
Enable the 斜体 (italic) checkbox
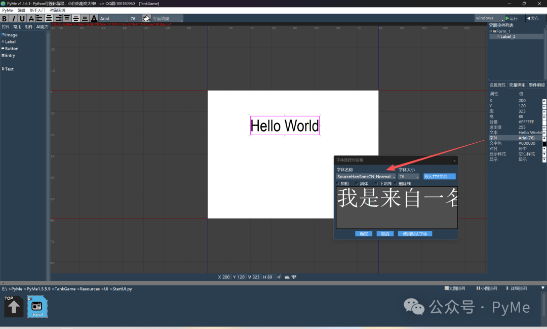(x=357, y=183)
